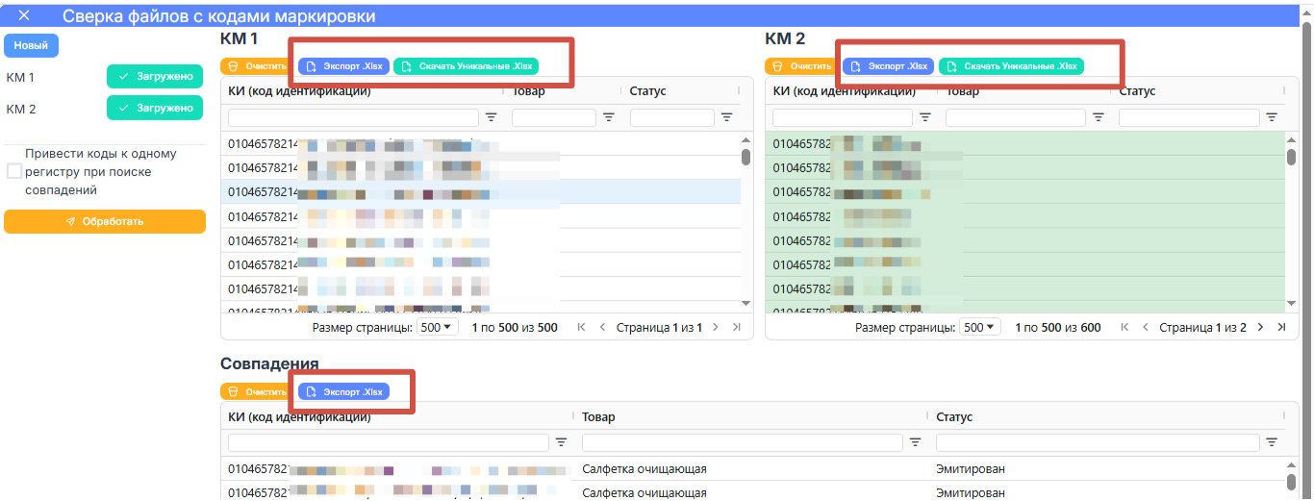Open column menu for КМ 1 Статус header
This screenshot has width=1314, height=501.
(x=740, y=91)
